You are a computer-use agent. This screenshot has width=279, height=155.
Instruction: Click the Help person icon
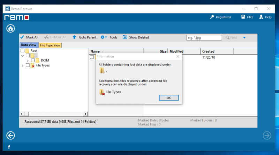(x=261, y=17)
